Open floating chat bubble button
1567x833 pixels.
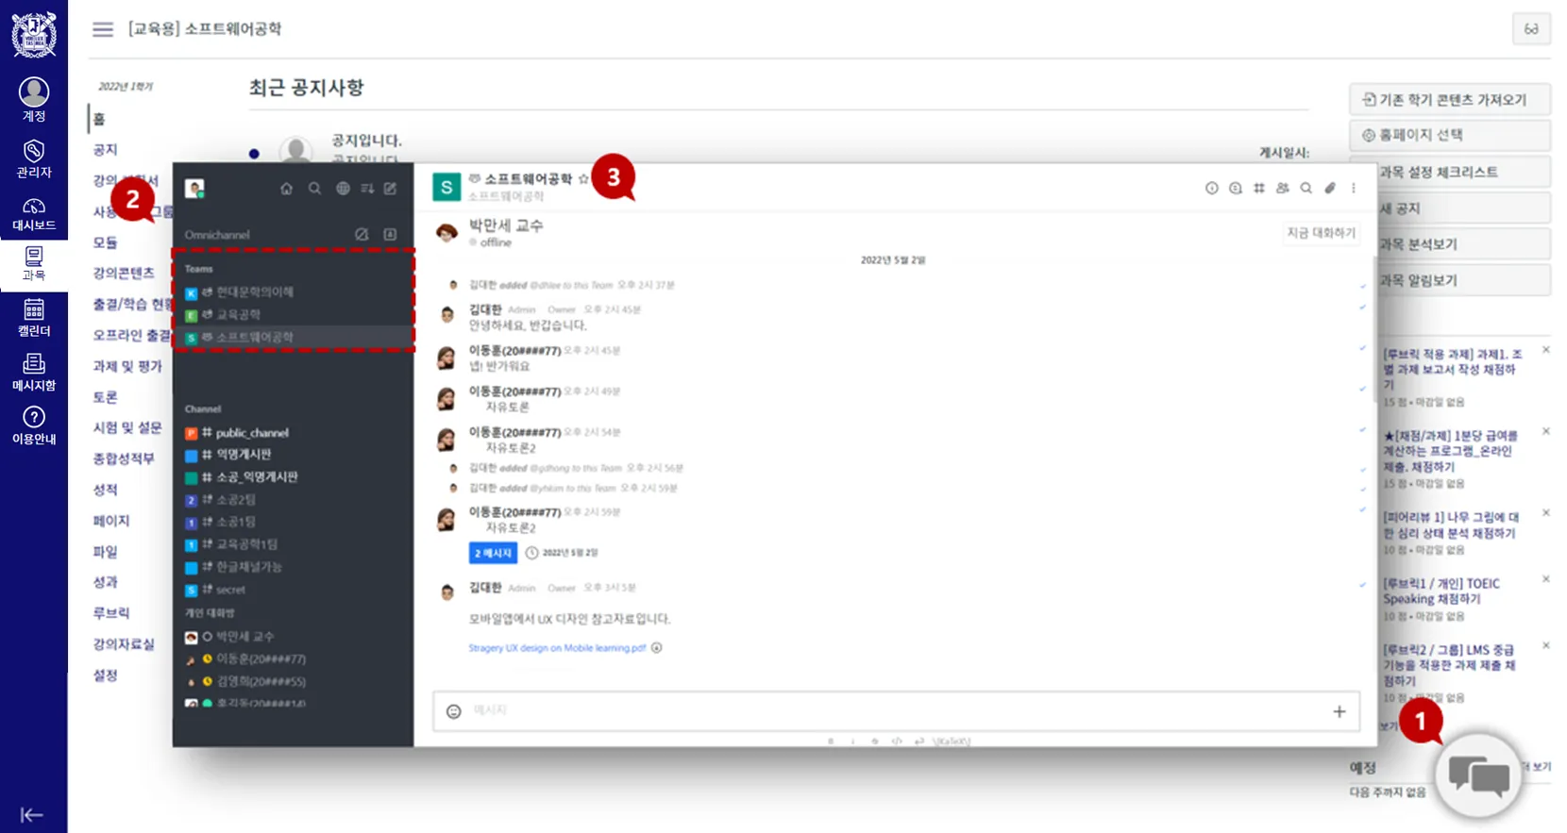[1478, 776]
